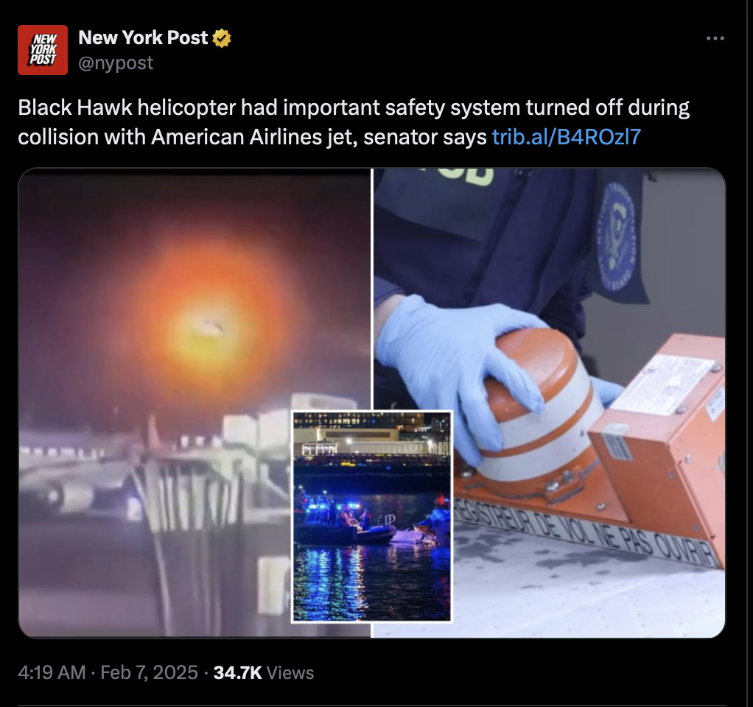Open the orange fireball explosion image
Viewport: 753px width, 707px height.
[x=195, y=403]
